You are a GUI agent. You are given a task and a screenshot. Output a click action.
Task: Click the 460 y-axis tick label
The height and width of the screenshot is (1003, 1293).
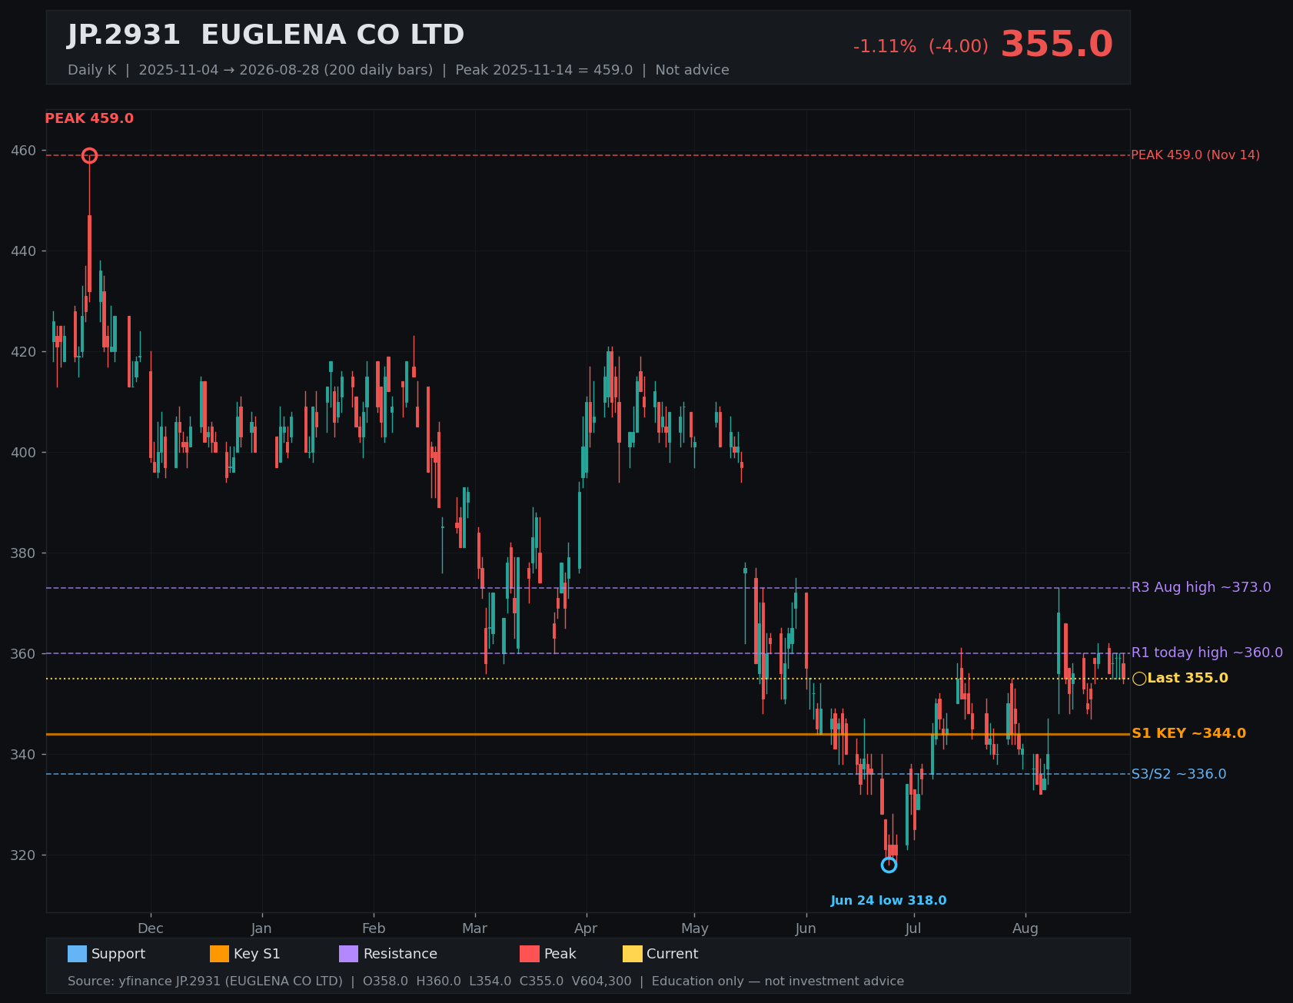pyautogui.click(x=24, y=151)
